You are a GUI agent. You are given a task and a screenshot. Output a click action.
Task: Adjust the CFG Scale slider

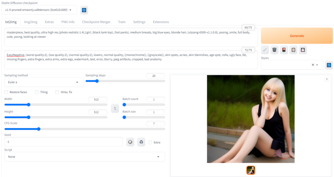point(85,129)
